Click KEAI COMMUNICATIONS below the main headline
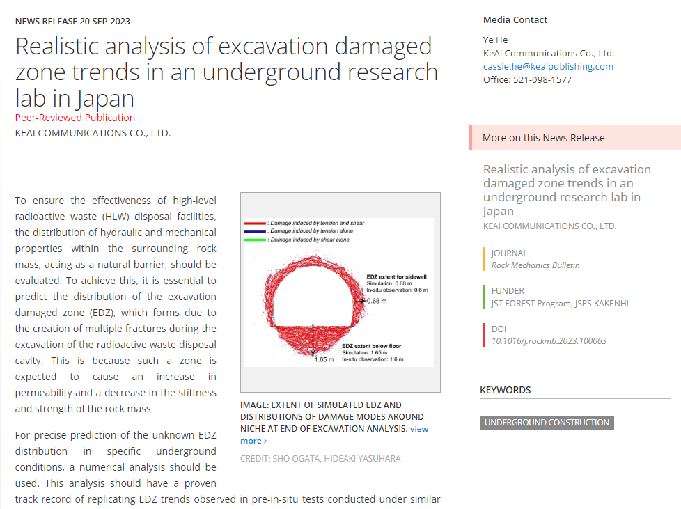This screenshot has width=681, height=509. point(93,133)
